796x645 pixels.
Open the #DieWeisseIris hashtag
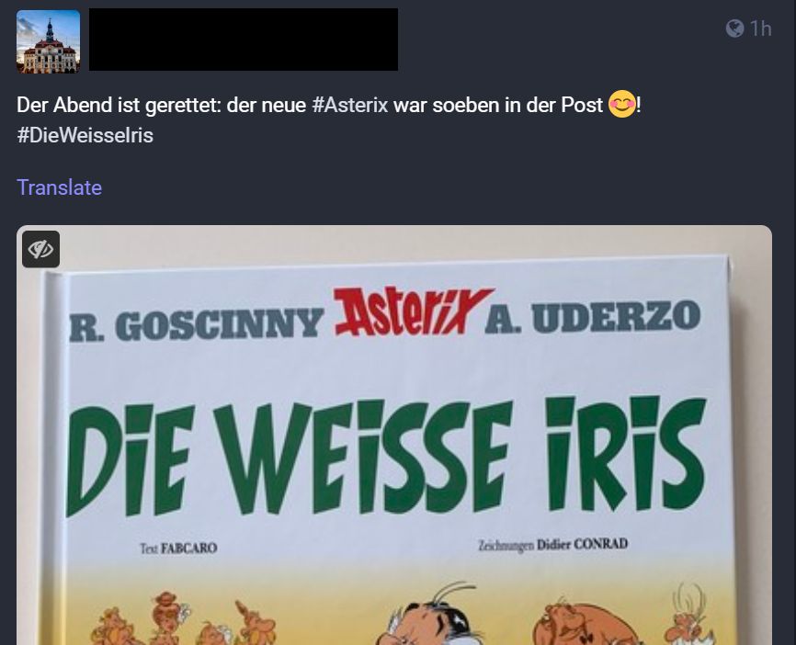[85, 135]
